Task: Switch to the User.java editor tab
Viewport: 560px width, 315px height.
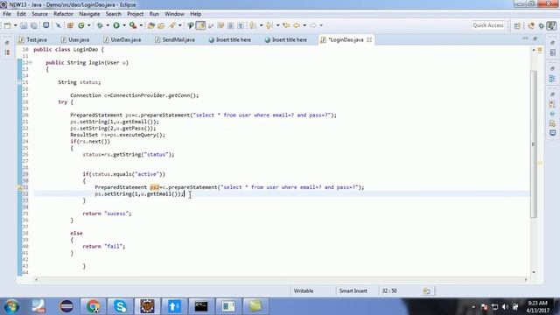Action: (x=75, y=39)
